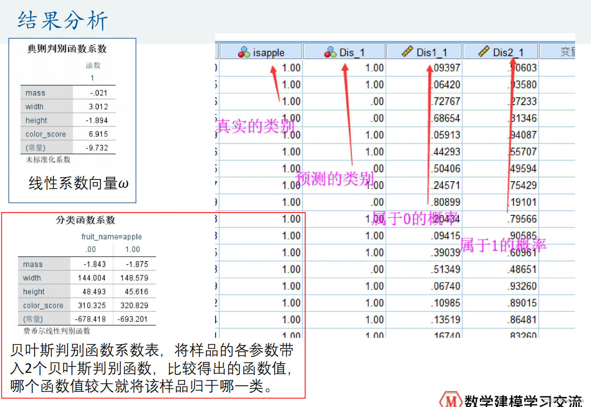Select the Dis1_1 cell showing .68654
591x407 pixels.
point(424,118)
